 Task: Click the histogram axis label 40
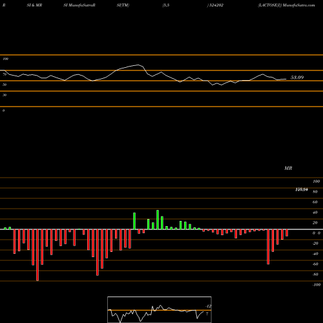click(315, 213)
